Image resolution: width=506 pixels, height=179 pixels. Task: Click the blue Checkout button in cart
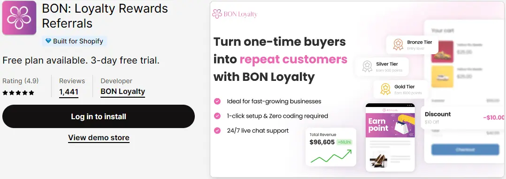465,150
